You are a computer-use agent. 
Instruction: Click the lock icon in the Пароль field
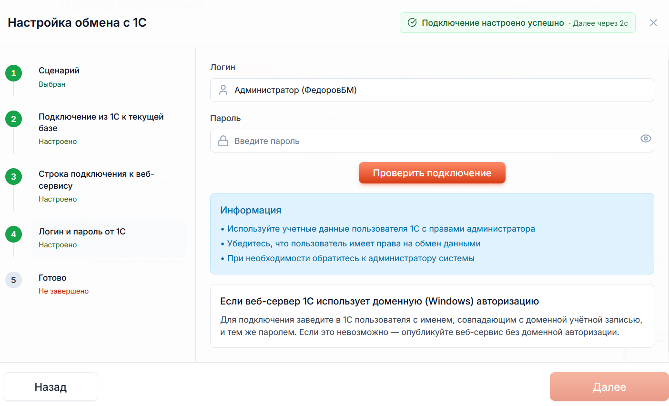pos(223,141)
